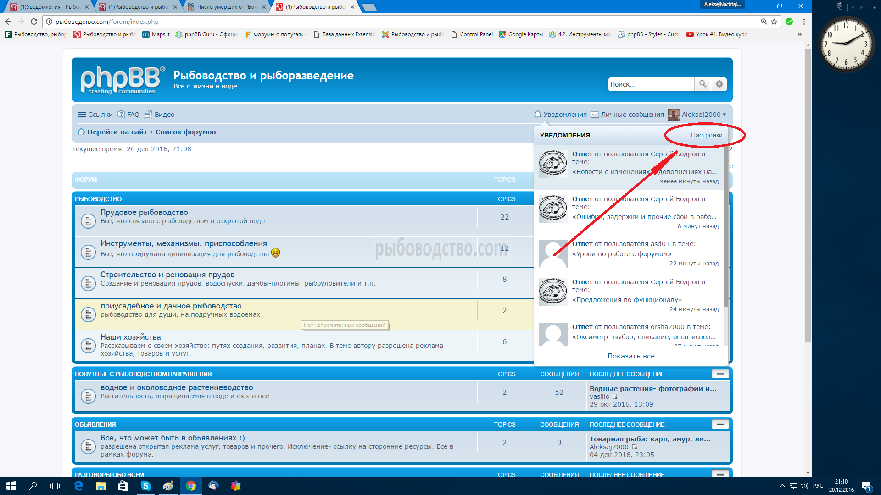Click the forum search magnifier icon
The height and width of the screenshot is (495, 881).
click(703, 84)
